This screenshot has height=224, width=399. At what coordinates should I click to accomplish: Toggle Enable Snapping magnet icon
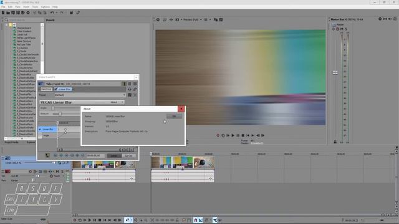coord(195,220)
